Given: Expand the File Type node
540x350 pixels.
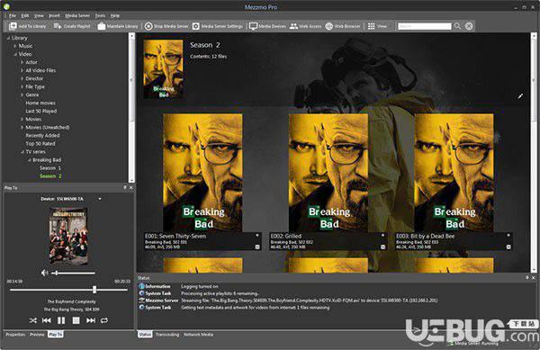Looking at the screenshot, I should pyautogui.click(x=22, y=86).
